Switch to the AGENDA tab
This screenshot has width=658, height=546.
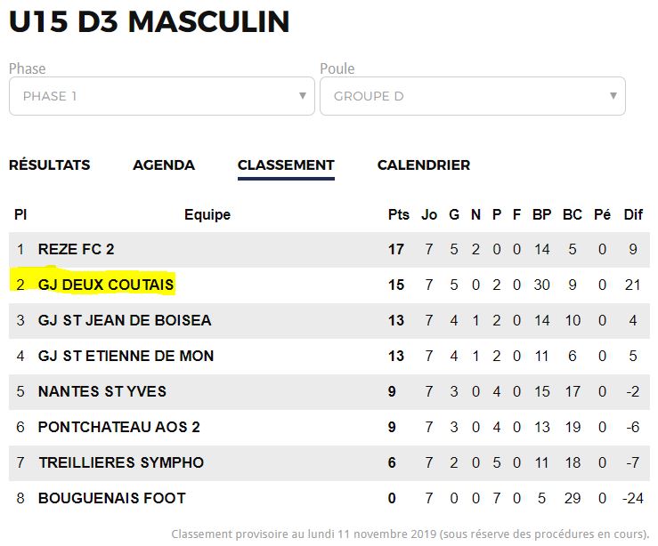tap(164, 165)
